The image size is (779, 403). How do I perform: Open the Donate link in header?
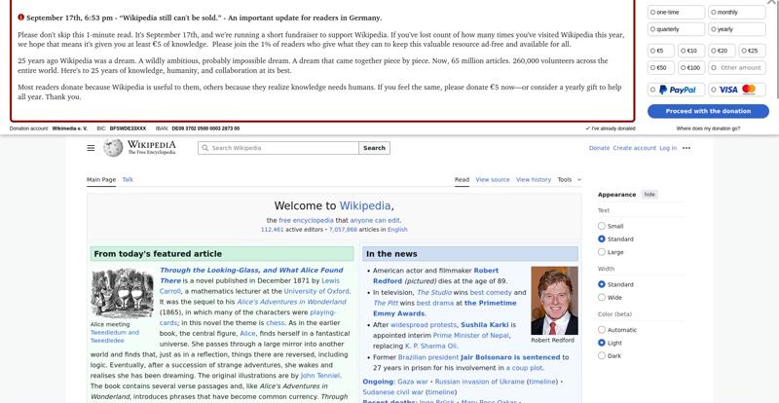pos(599,148)
